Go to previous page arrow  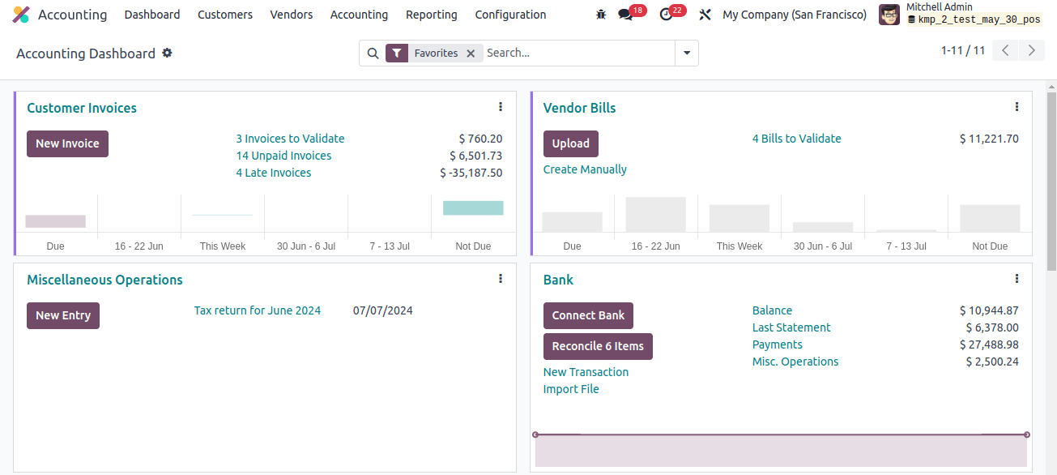pyautogui.click(x=1005, y=50)
